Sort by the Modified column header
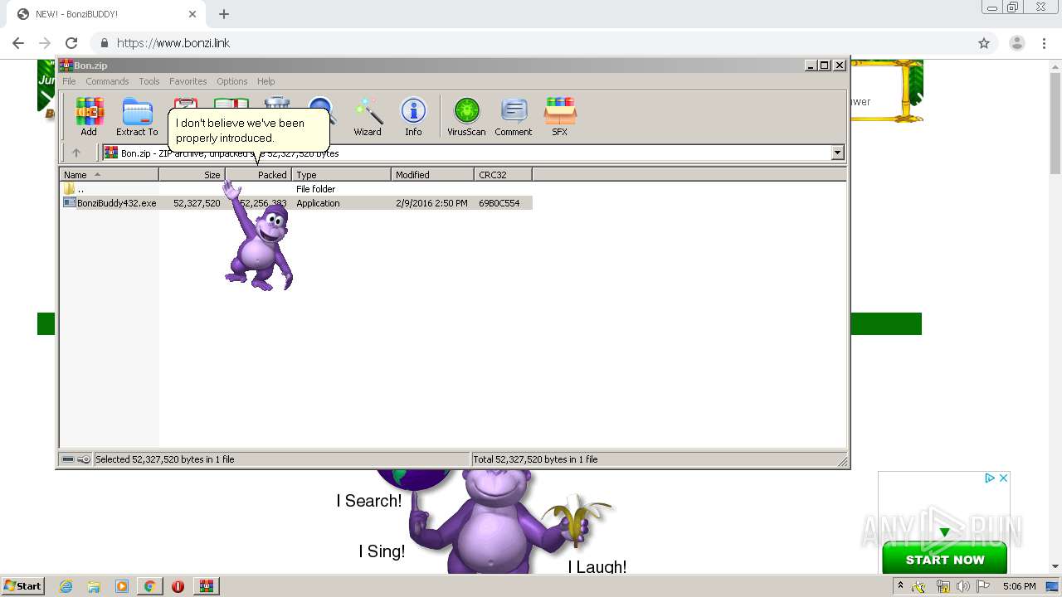The height and width of the screenshot is (597, 1062). click(x=432, y=174)
